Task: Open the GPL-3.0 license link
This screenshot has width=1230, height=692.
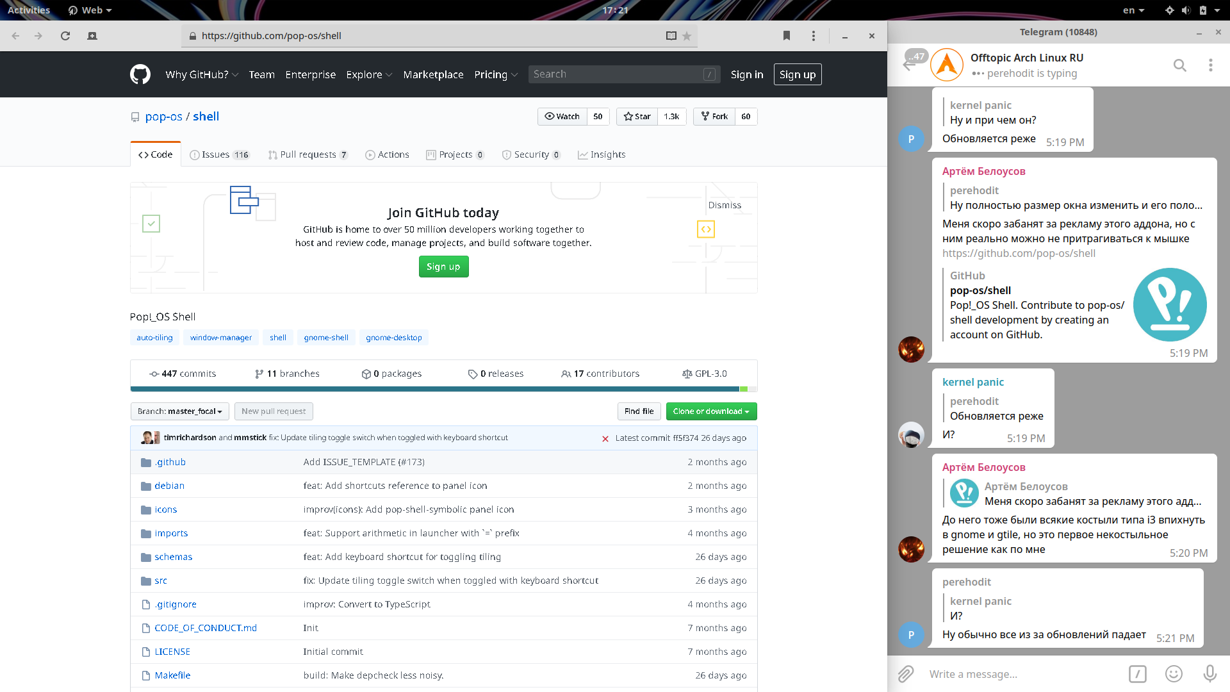Action: [x=705, y=374]
